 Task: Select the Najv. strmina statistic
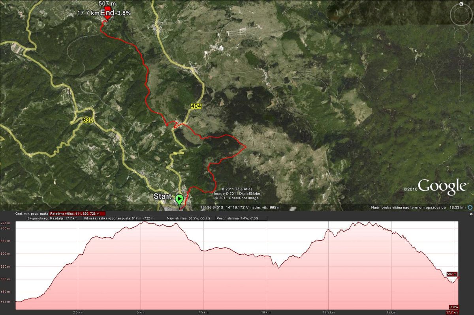click(188, 218)
